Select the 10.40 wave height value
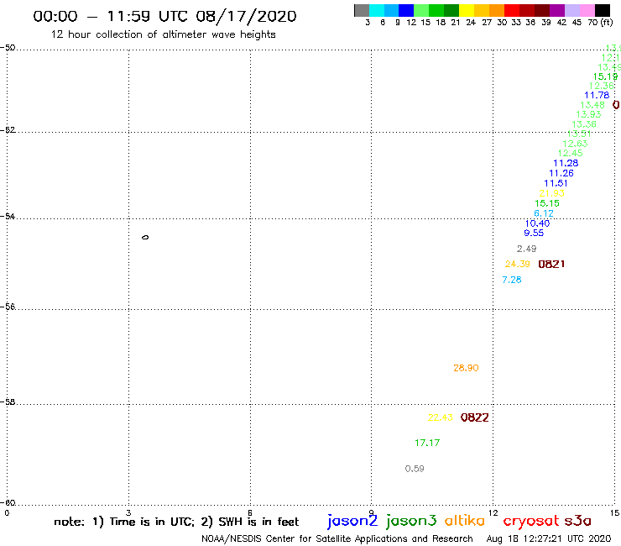This screenshot has height=546, width=621. coord(537,223)
